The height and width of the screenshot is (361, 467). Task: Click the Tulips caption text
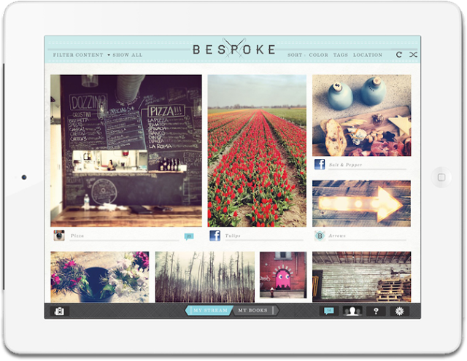[233, 236]
